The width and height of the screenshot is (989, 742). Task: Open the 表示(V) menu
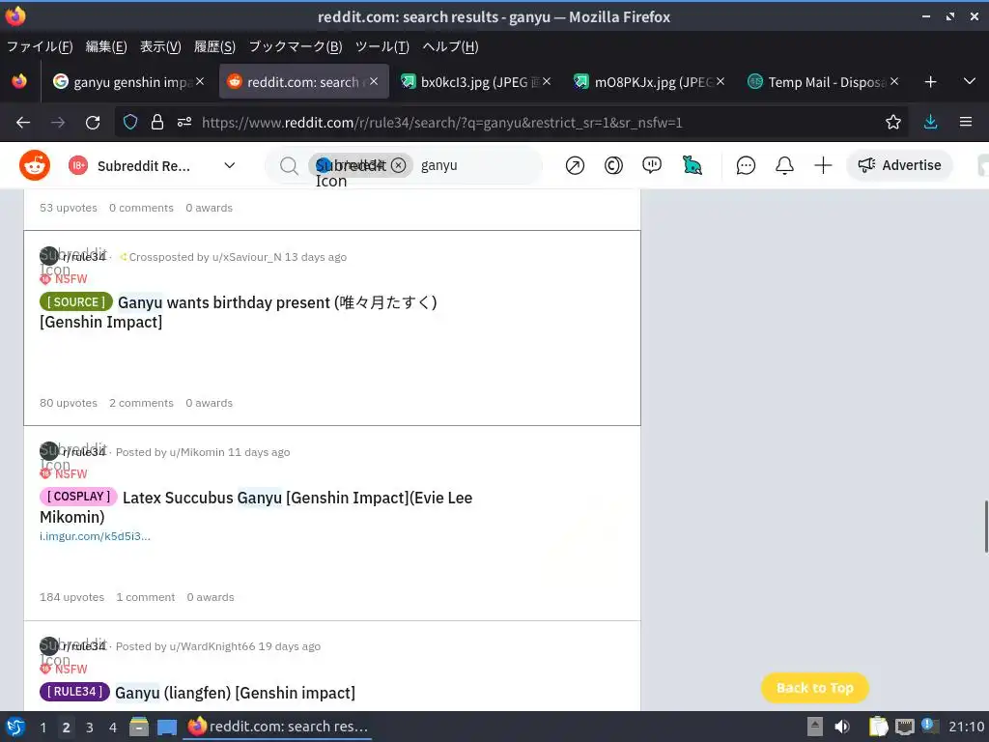[x=160, y=46]
